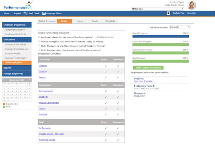Screen dimensions: 215x158
Task: Go to previous month in calendar
Action: [x=4, y=80]
